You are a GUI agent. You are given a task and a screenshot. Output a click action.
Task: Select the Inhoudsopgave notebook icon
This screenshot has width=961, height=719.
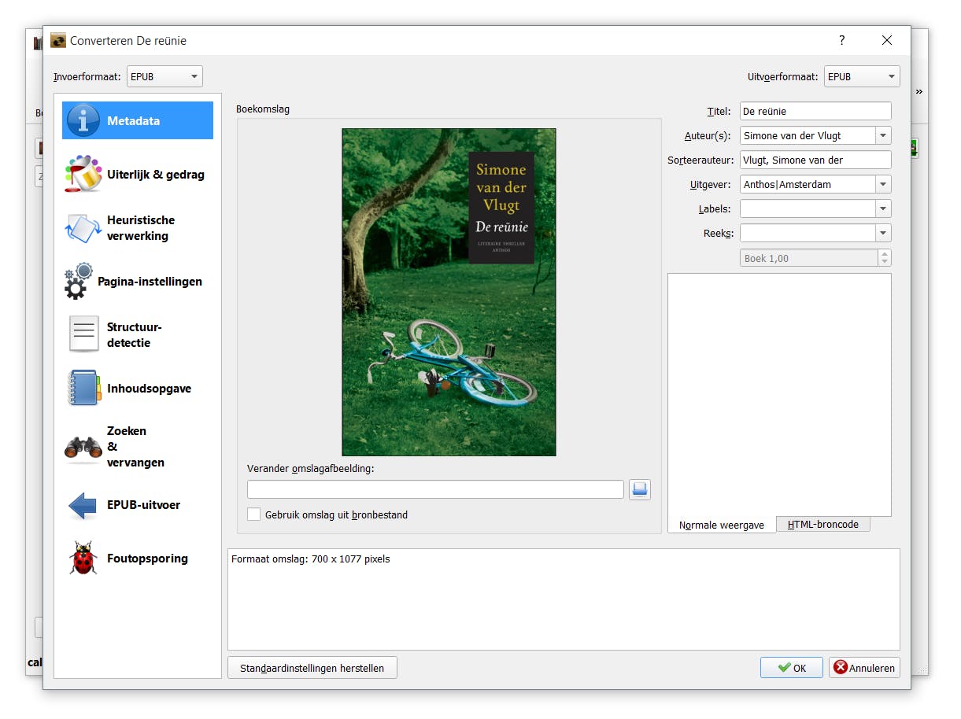point(83,388)
